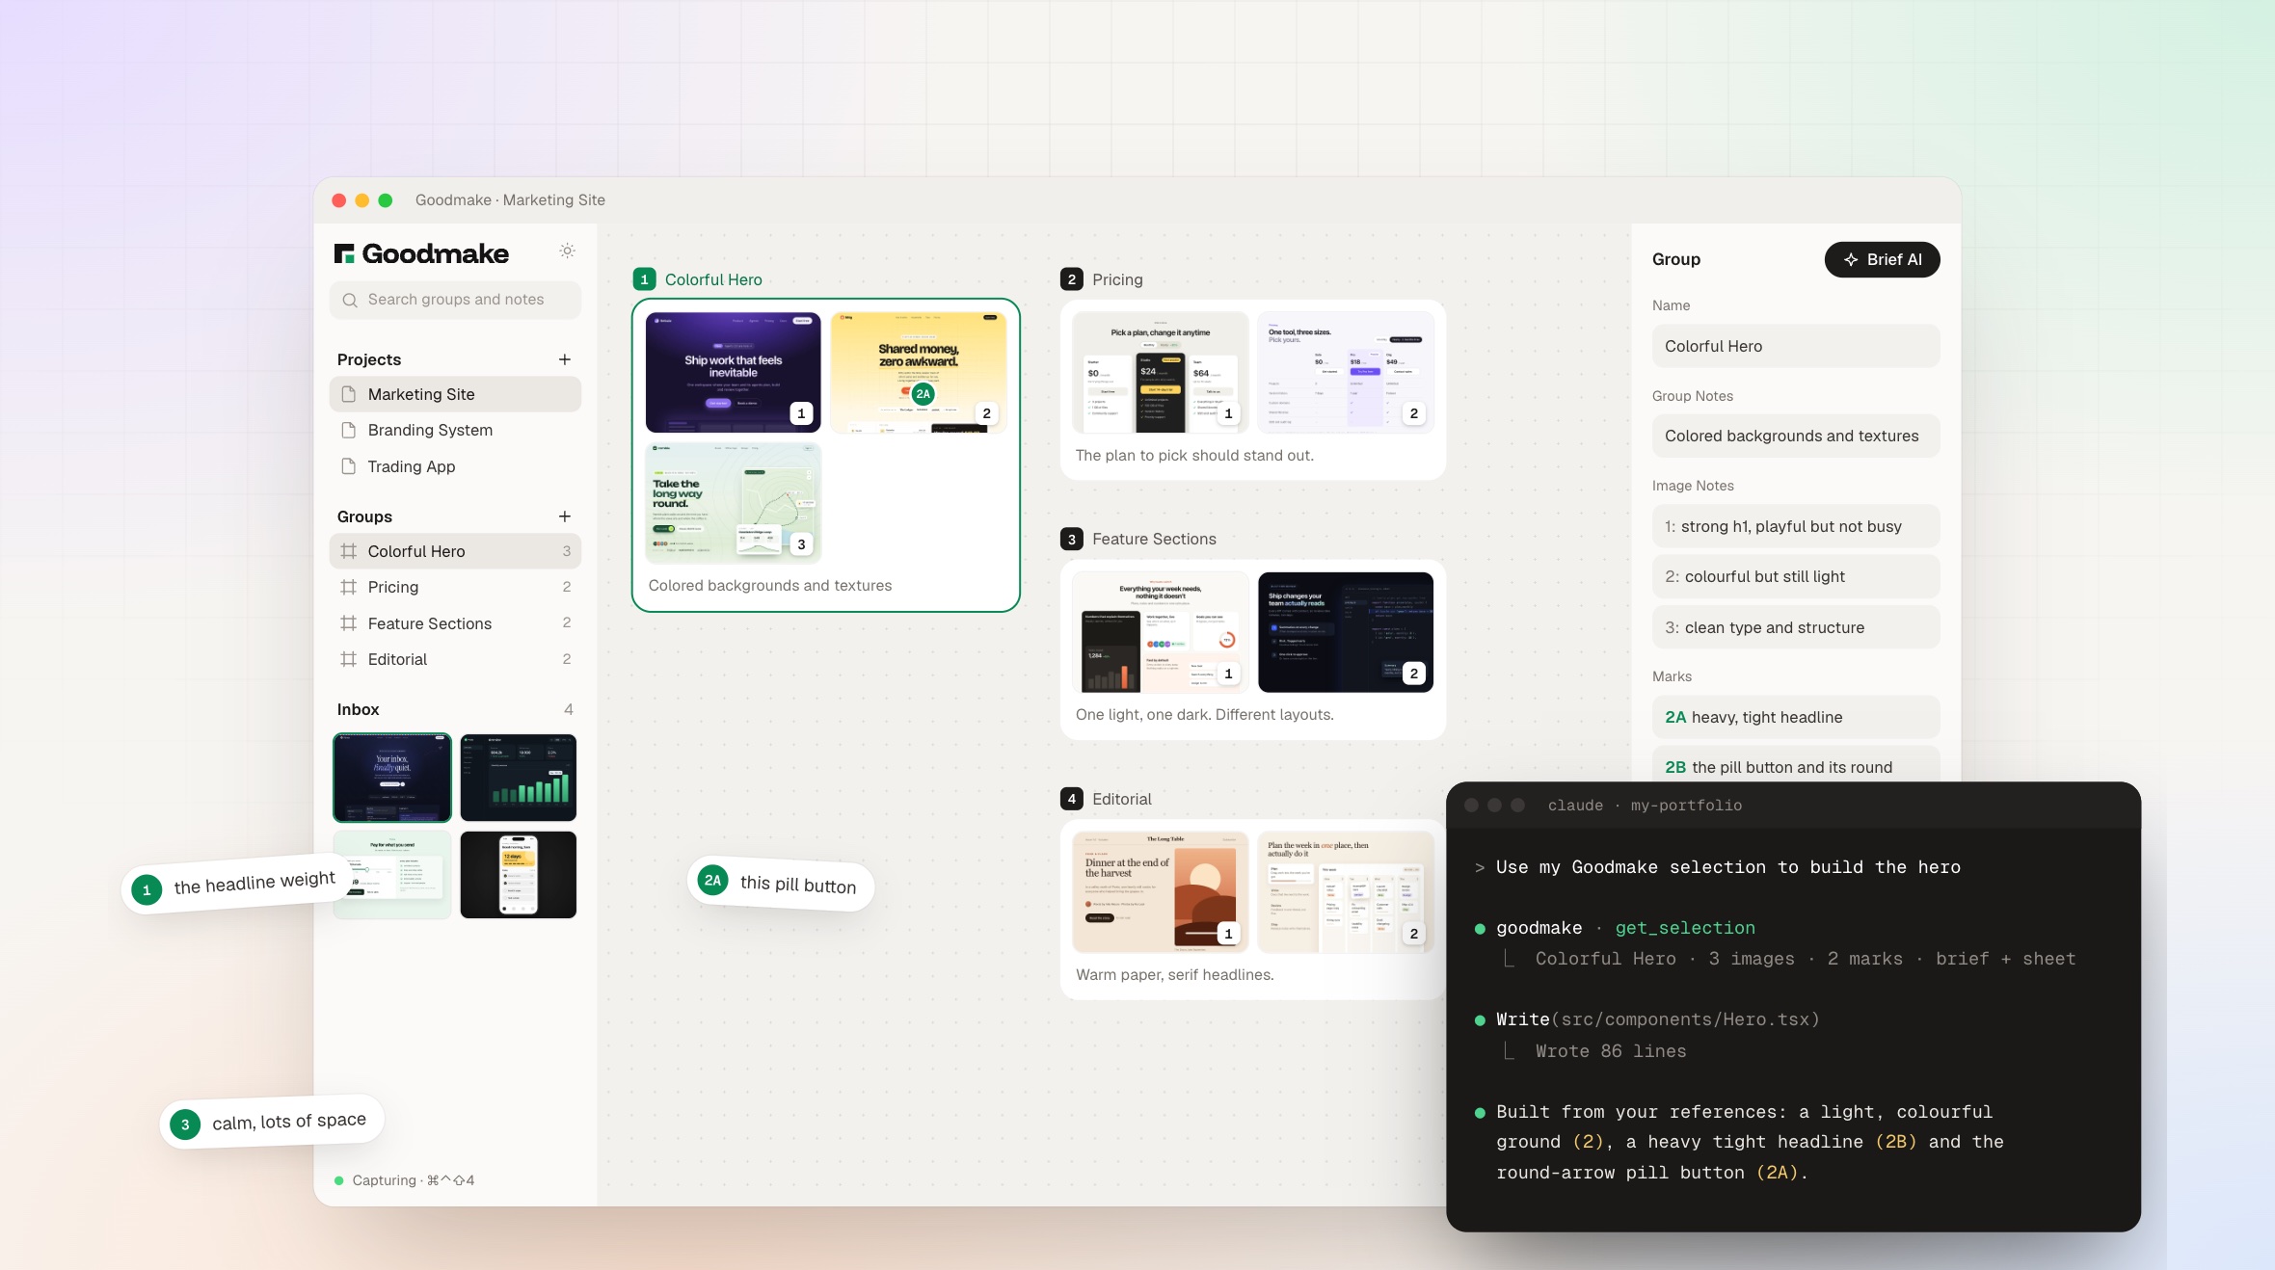Select mark 2B the pill button
Image resolution: width=2275 pixels, height=1270 pixels.
click(1795, 764)
